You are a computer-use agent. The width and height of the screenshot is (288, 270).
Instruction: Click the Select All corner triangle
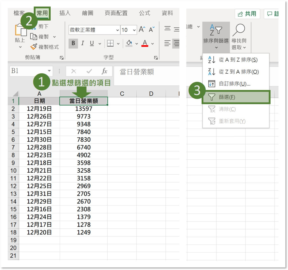coord(15,94)
